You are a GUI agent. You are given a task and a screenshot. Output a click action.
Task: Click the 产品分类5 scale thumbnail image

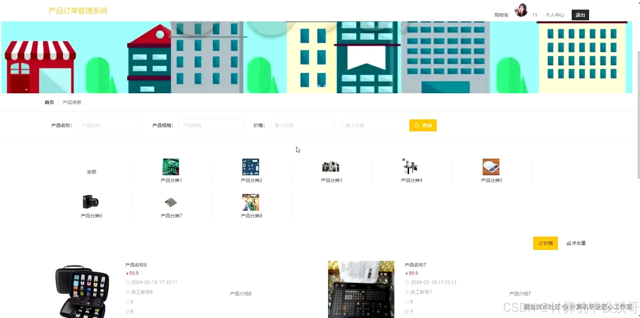point(491,167)
